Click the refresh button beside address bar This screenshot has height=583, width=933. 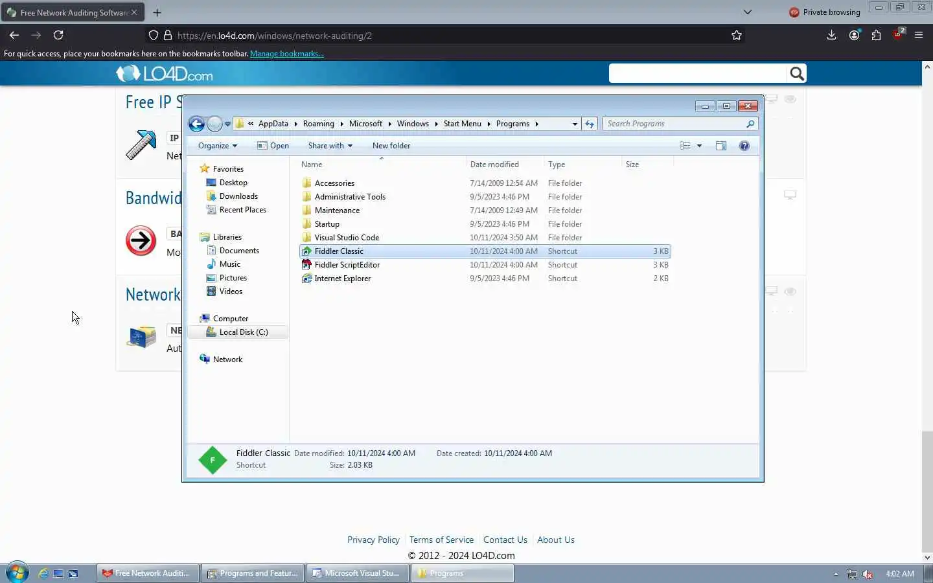pyautogui.click(x=590, y=124)
